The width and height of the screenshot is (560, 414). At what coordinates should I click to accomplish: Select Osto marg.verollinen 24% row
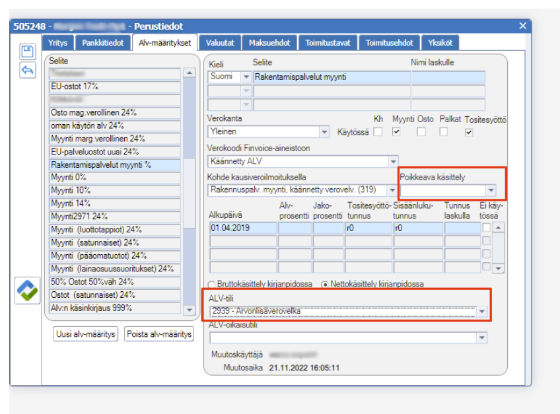click(x=115, y=112)
